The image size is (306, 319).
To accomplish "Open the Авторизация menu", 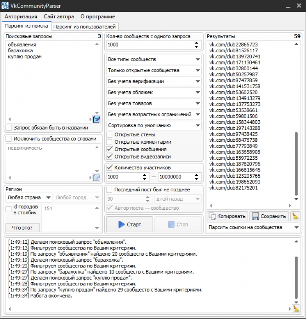I will [21, 16].
